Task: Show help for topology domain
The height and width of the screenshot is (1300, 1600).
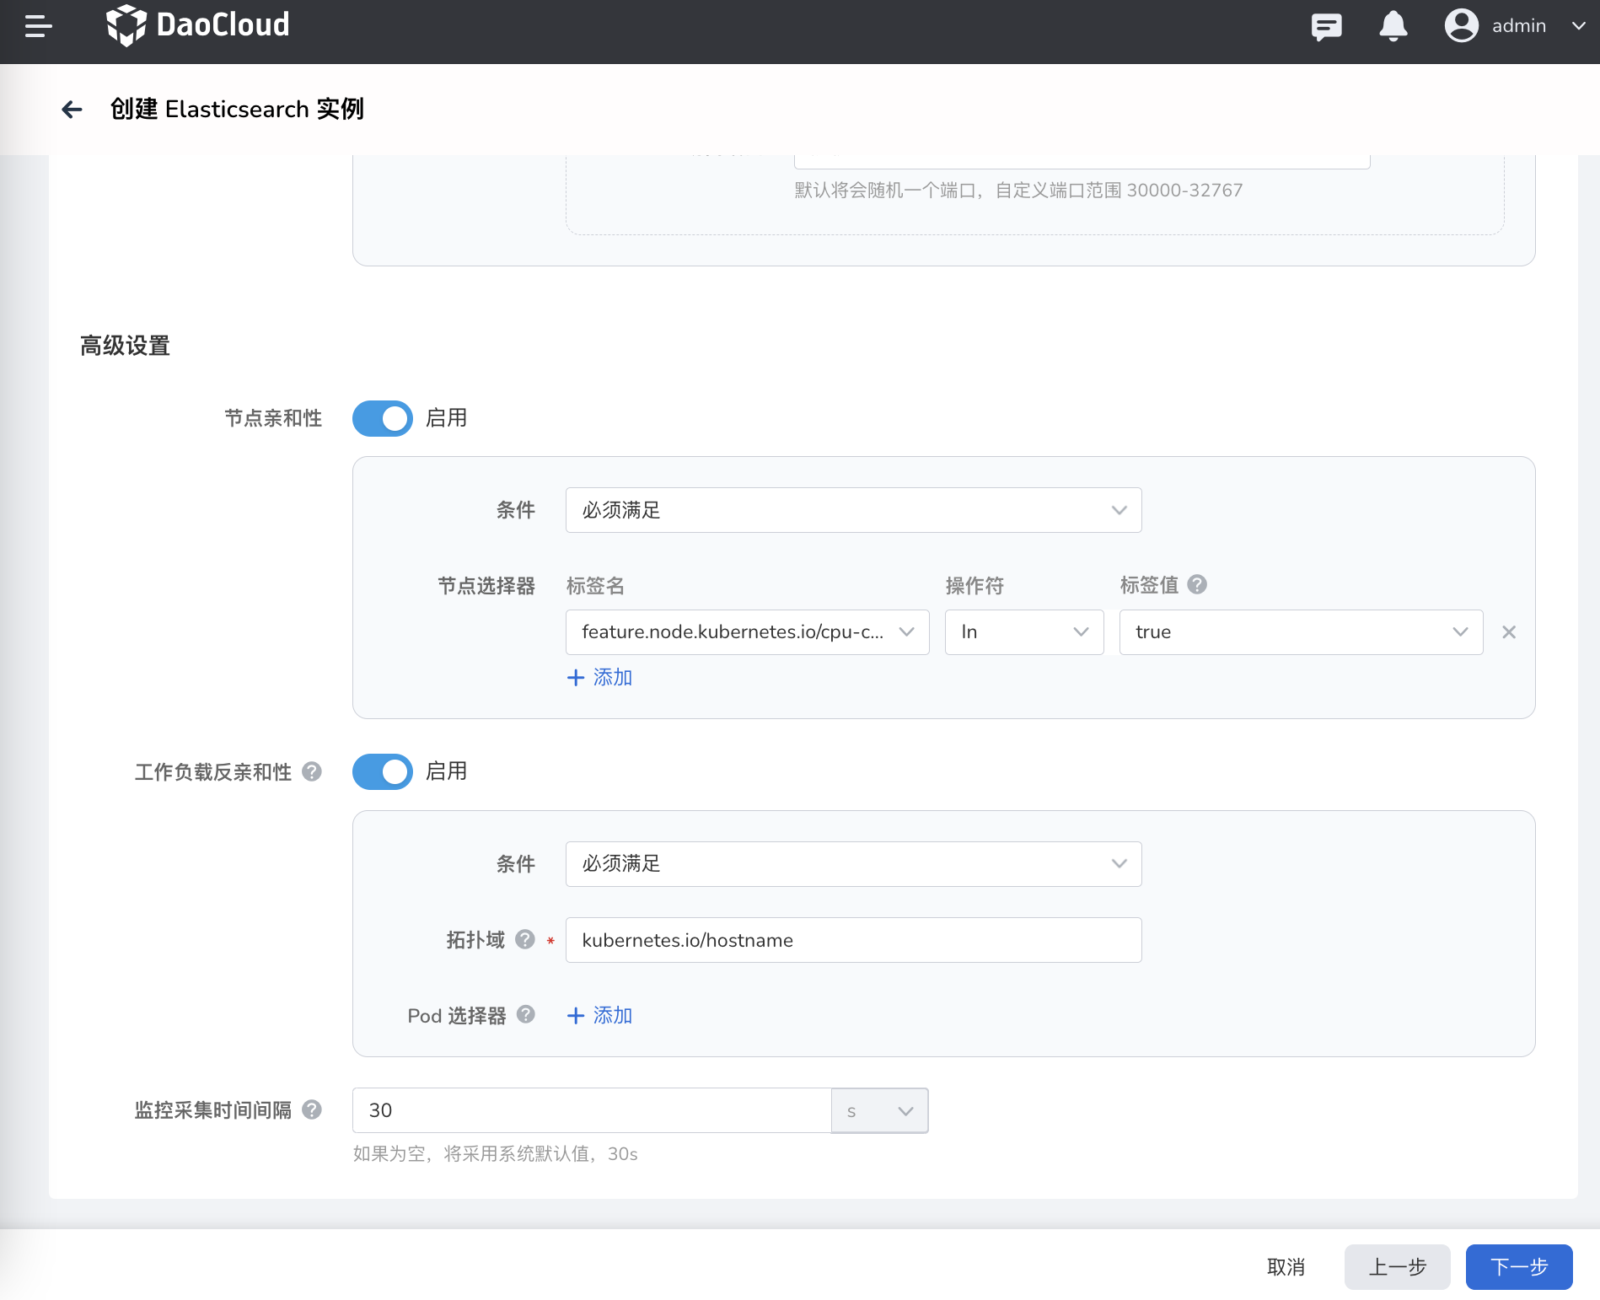Action: 525,939
